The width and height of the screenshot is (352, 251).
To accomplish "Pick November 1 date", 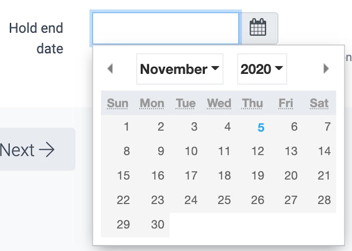I will [126, 127].
